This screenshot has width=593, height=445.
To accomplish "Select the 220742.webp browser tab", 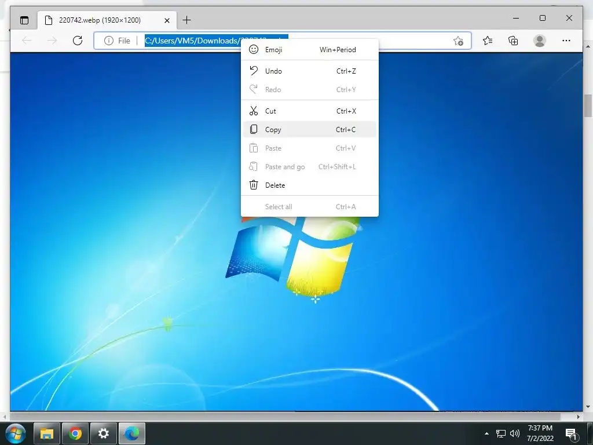I will (107, 20).
